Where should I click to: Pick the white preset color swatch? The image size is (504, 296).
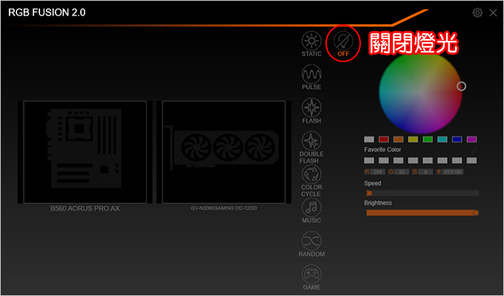pos(369,139)
